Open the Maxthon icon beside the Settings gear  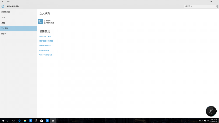pos(47,121)
